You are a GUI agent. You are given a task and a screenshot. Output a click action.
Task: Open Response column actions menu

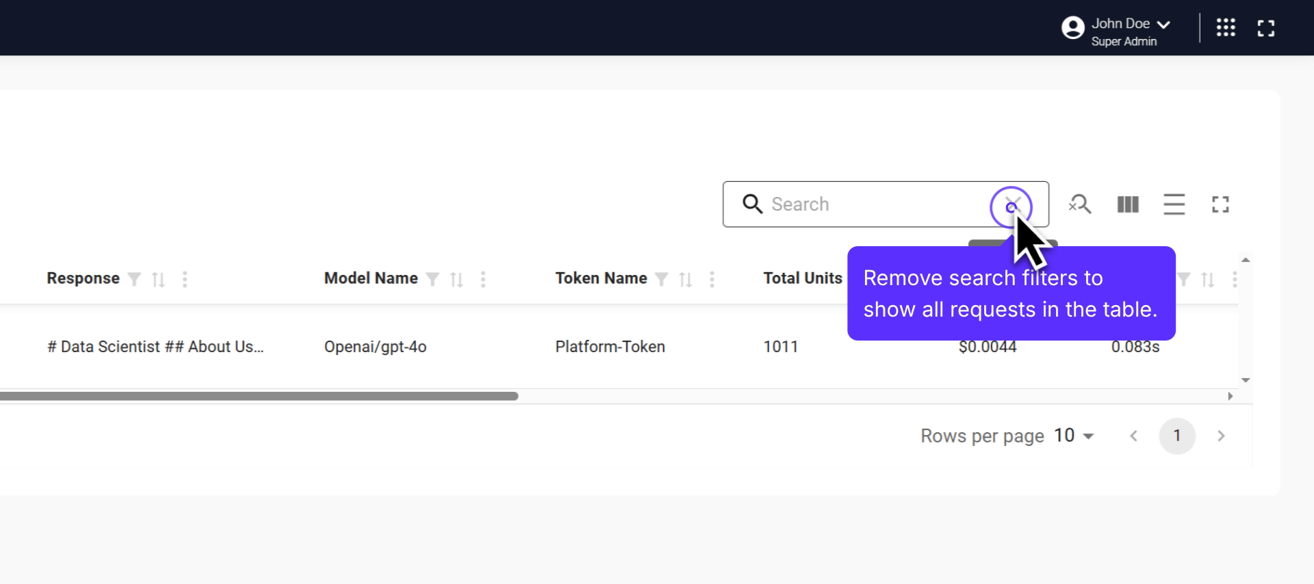(x=185, y=279)
